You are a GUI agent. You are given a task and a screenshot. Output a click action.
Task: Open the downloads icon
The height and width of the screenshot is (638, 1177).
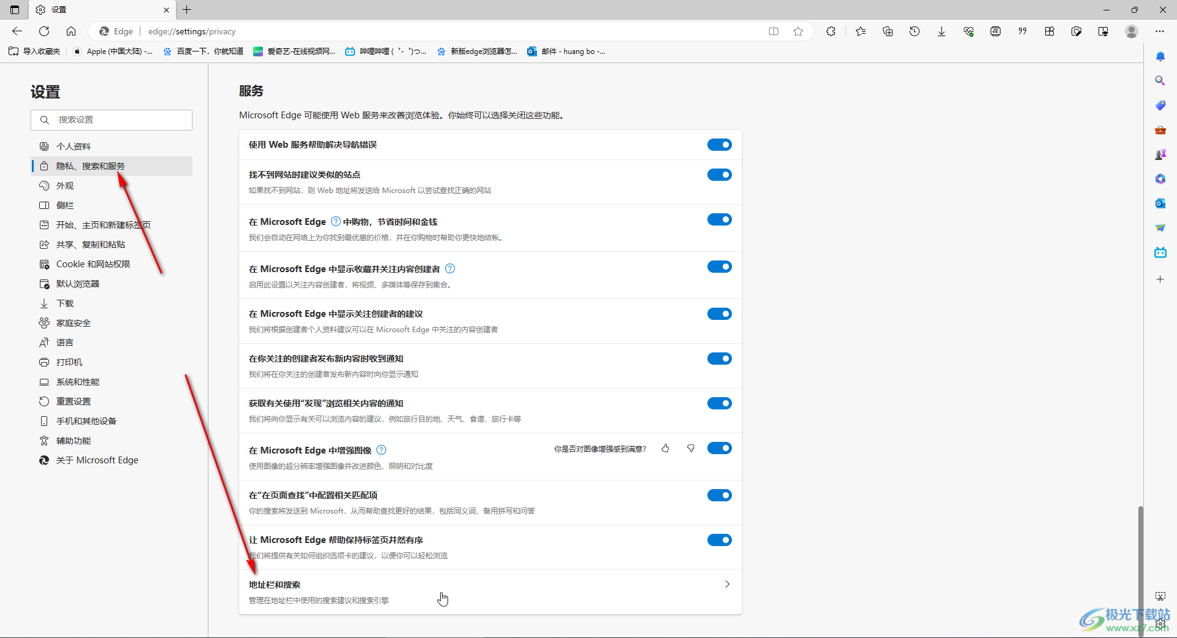point(942,31)
